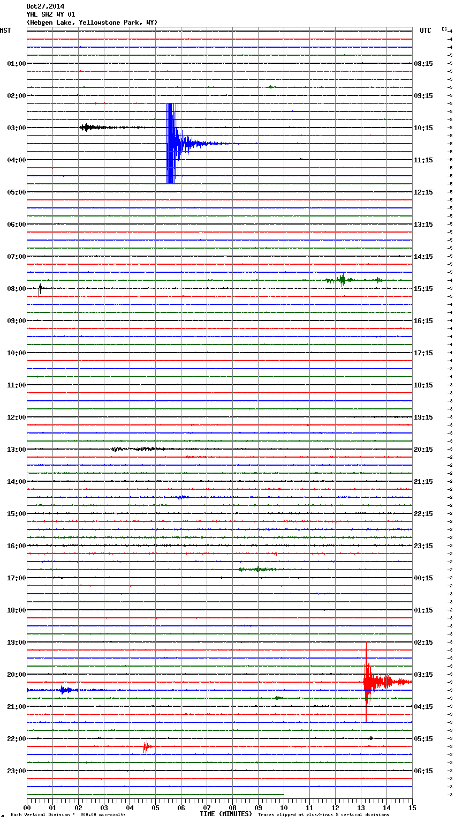Click the Each Vertical Division 200.00 microvolts note
This screenshot has height=822, width=455.
tap(69, 815)
